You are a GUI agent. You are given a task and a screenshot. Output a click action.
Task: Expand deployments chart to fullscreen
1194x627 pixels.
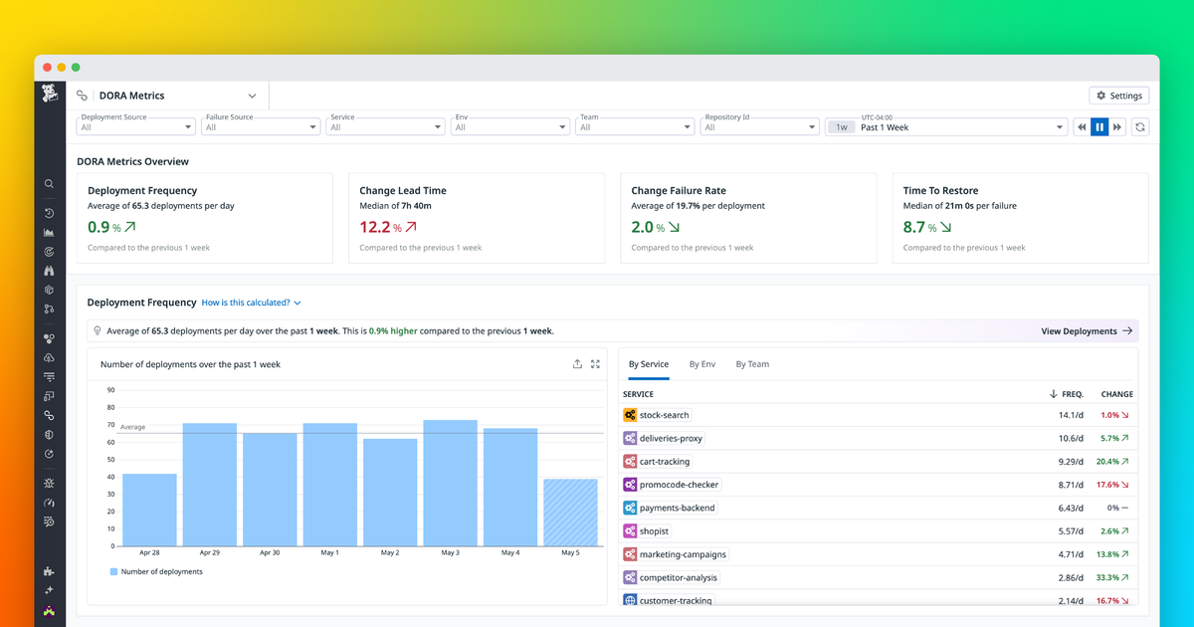click(595, 364)
